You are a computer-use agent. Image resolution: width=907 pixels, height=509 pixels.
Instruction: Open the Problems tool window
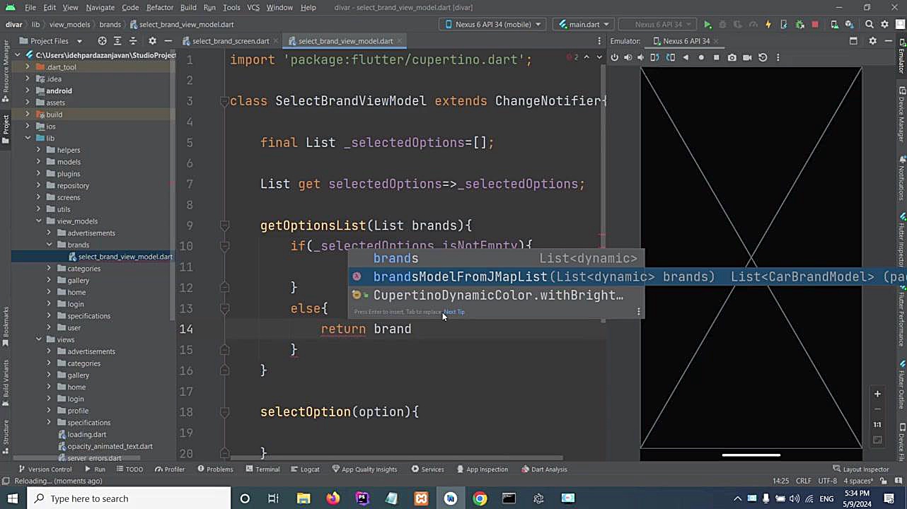pyautogui.click(x=215, y=469)
